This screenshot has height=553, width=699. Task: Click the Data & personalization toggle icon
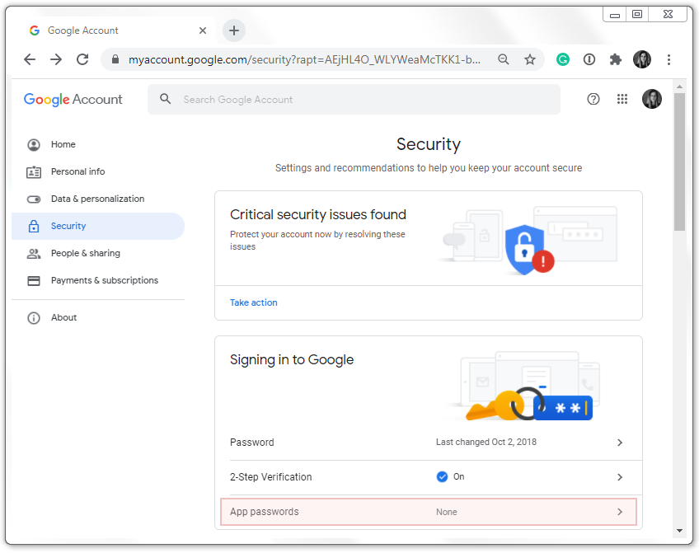(34, 199)
